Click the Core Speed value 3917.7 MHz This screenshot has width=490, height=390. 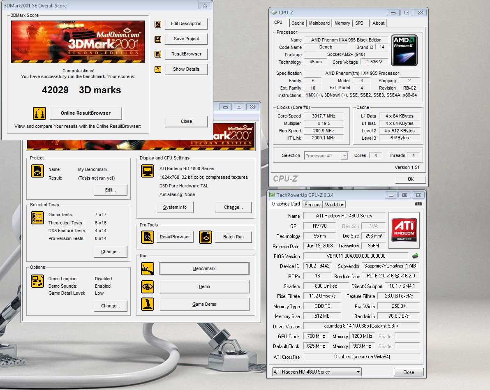(324, 116)
